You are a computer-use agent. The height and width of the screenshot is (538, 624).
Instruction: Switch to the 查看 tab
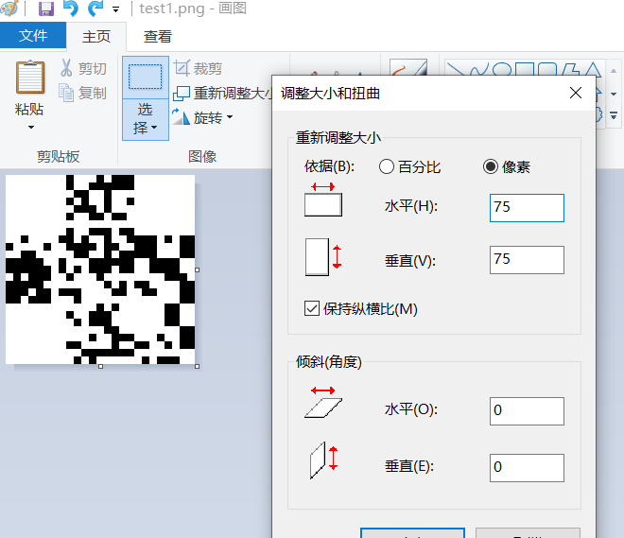(158, 37)
